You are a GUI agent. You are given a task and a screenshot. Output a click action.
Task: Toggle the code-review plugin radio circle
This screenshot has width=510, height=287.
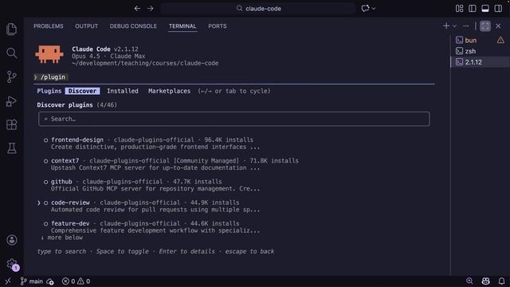coord(46,202)
